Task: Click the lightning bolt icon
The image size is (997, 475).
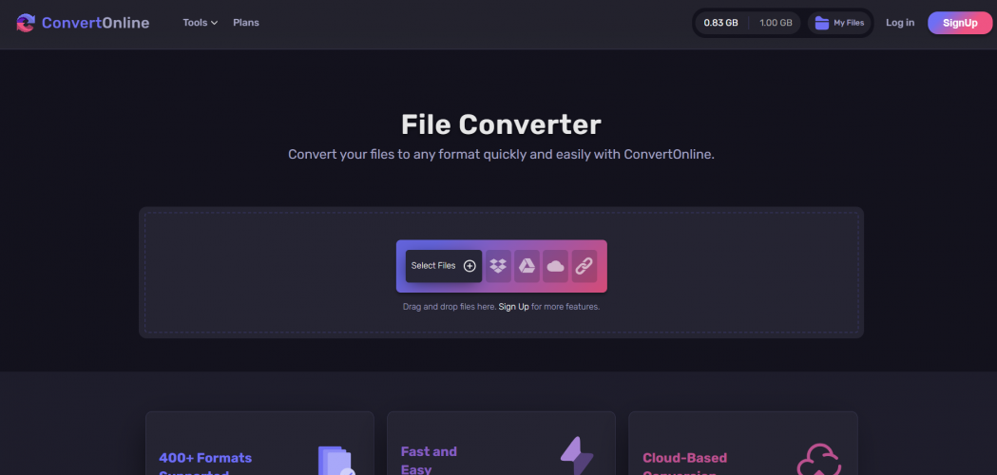Action: 577,455
